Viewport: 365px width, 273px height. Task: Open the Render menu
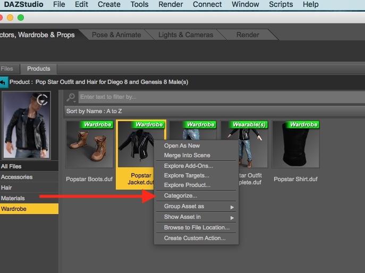click(x=171, y=4)
